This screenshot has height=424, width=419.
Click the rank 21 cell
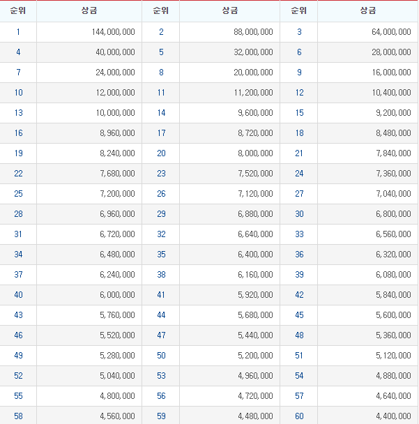(298, 153)
